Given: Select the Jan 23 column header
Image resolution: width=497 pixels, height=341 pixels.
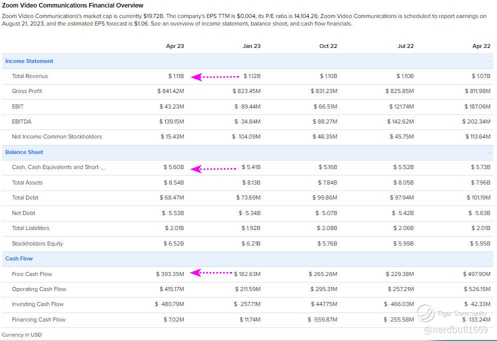Looking at the screenshot, I should point(251,46).
